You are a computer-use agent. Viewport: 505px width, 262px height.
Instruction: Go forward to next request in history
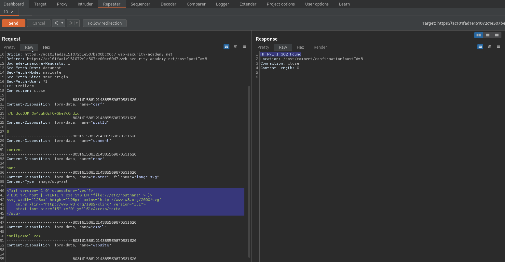coord(71,23)
